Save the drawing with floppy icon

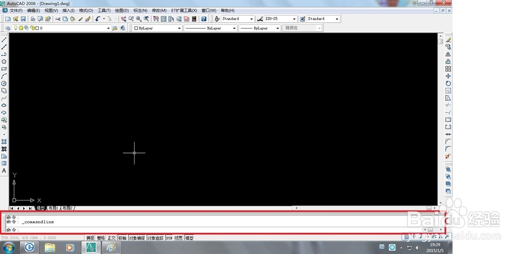(23, 19)
